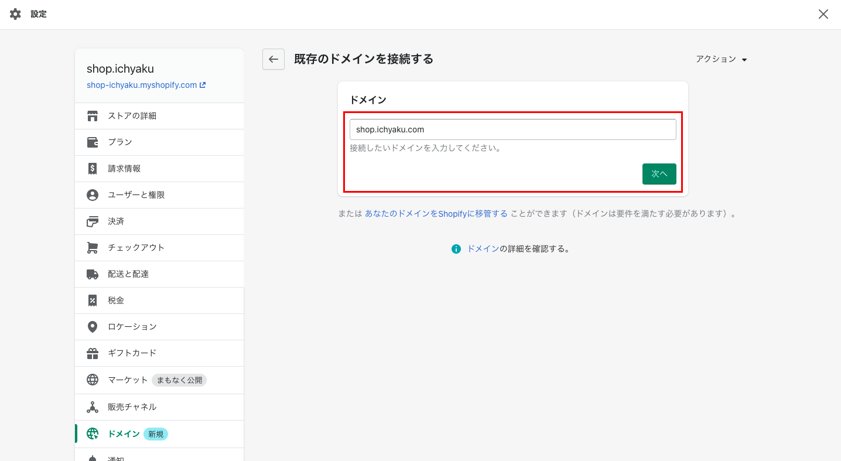The height and width of the screenshot is (461, 841).
Task: Click the green 次へ button
Action: point(659,174)
